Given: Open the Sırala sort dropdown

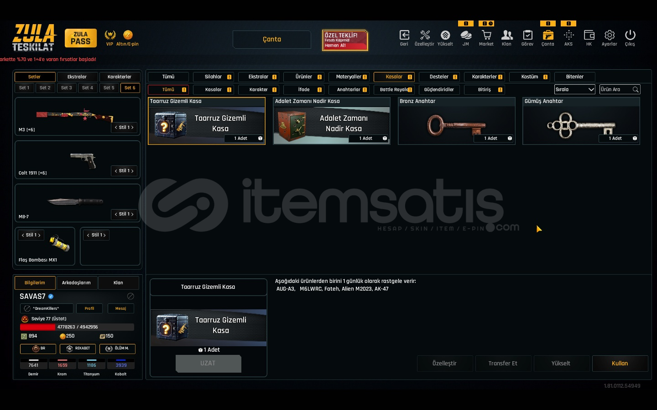Looking at the screenshot, I should (x=574, y=90).
